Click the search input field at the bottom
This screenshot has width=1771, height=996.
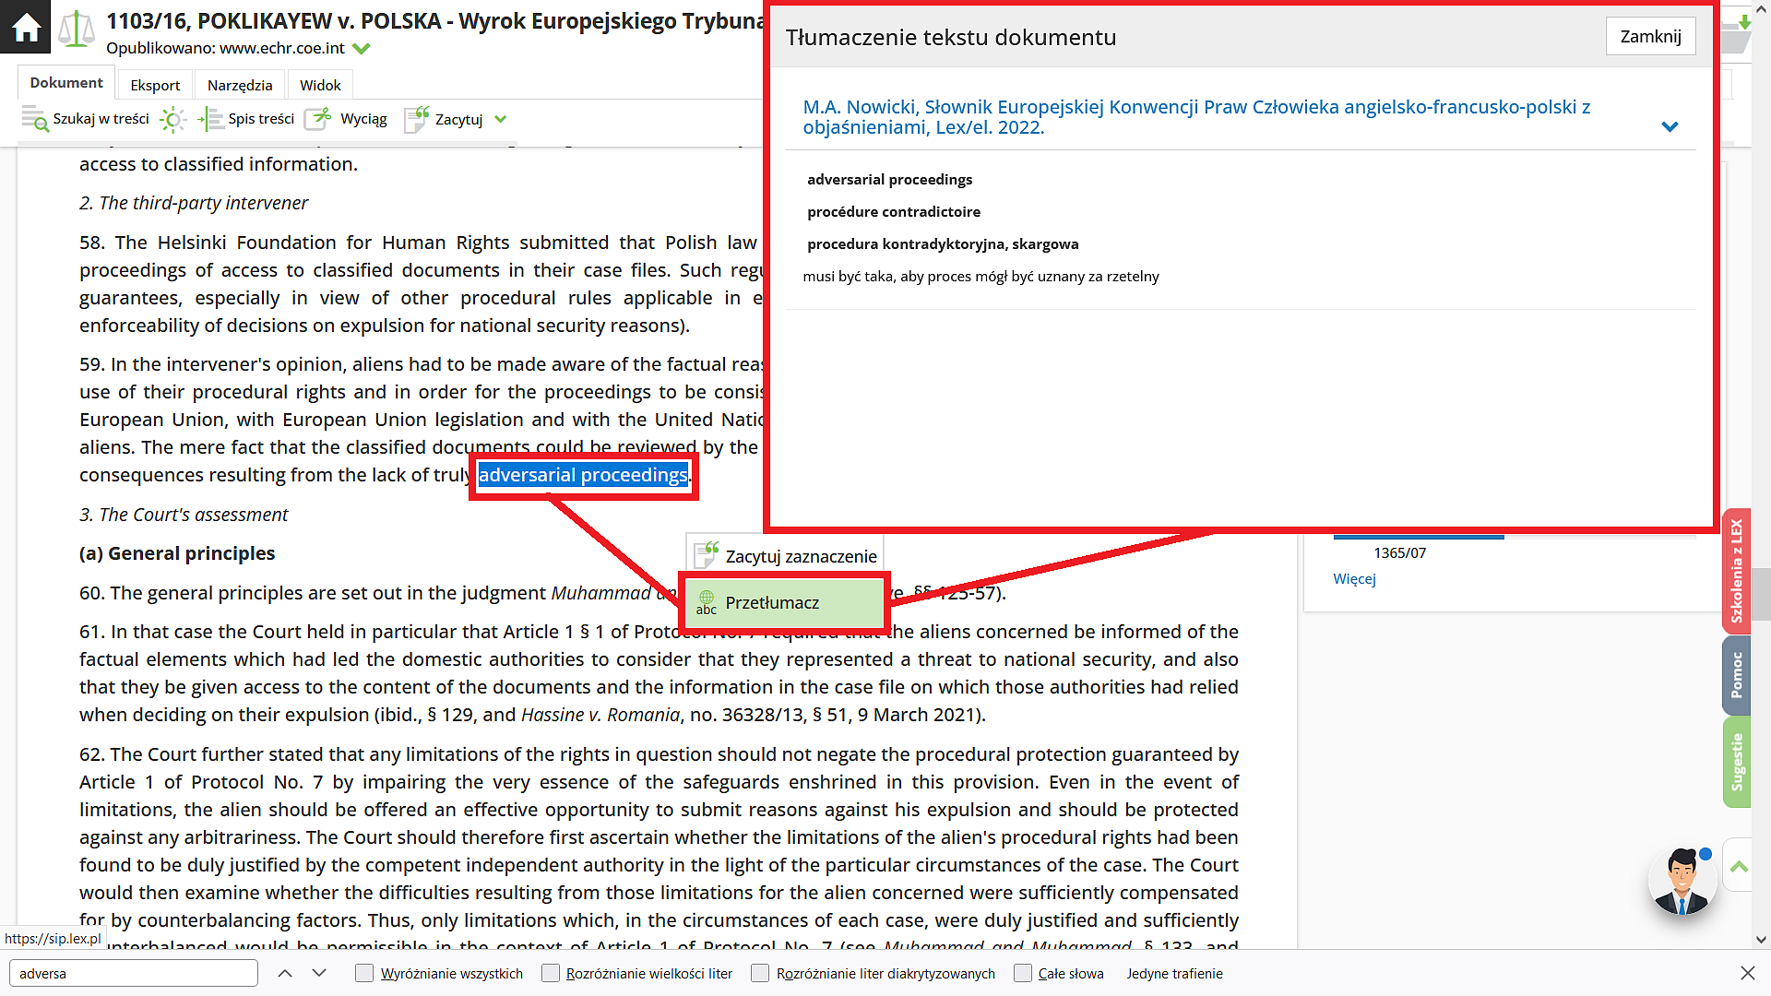coord(134,973)
